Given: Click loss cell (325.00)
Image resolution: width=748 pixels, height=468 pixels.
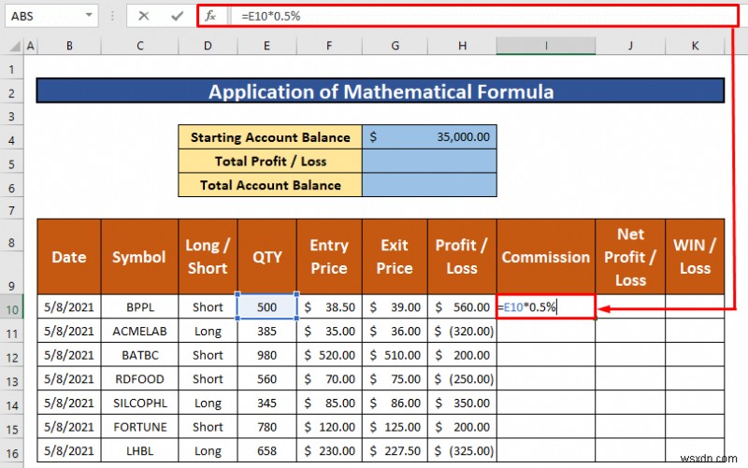Looking at the screenshot, I should (x=462, y=450).
